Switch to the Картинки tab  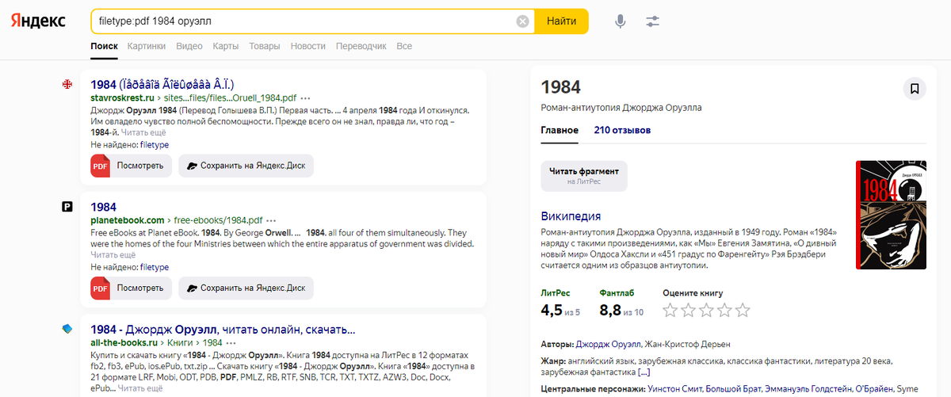pos(147,47)
